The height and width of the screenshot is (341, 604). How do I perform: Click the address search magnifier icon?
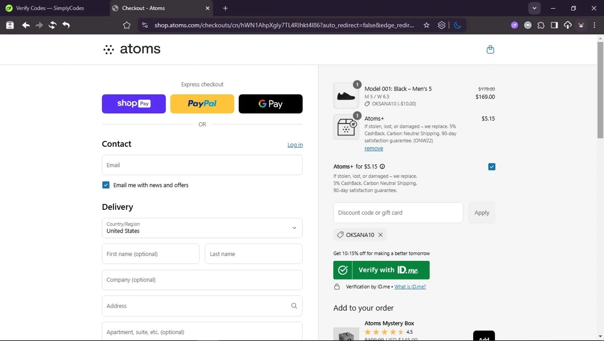tap(294, 306)
